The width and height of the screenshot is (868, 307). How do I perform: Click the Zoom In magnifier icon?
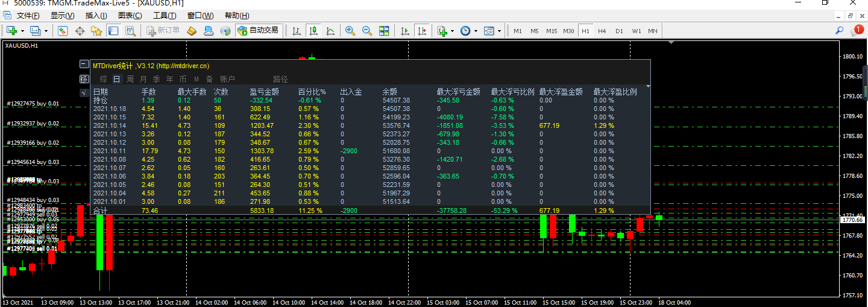click(350, 31)
